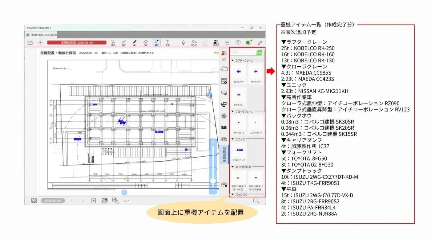Select the 指す pointer tool

124,43
